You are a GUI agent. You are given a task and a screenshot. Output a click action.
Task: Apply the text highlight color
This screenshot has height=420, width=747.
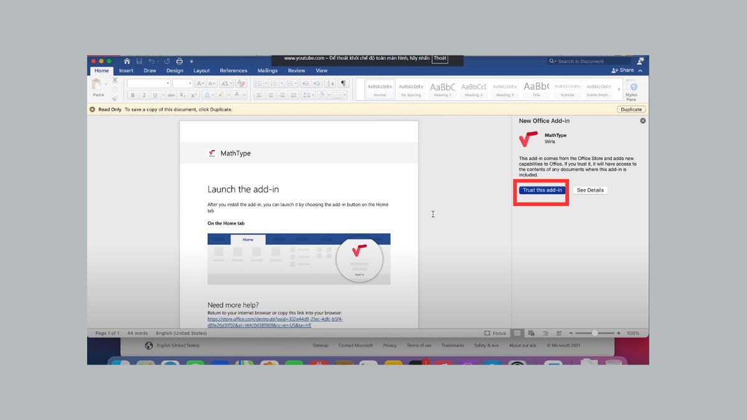(x=221, y=95)
